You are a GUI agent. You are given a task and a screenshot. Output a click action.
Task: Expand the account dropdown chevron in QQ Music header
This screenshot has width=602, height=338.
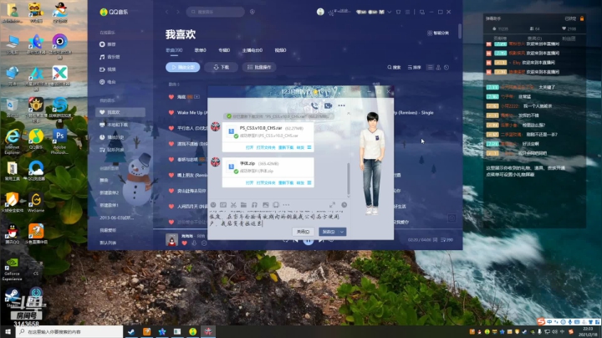click(389, 12)
